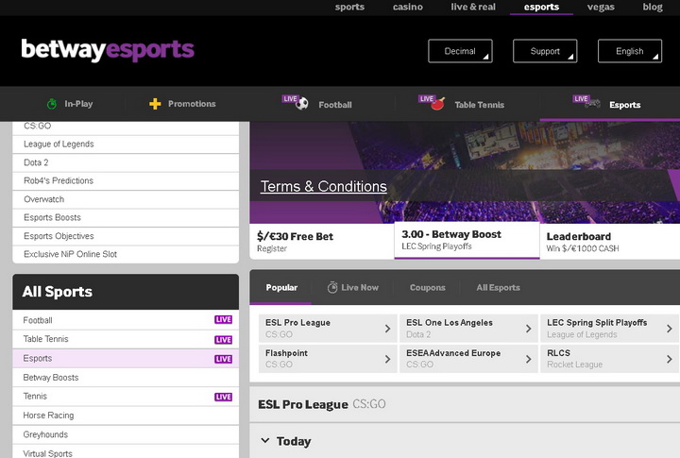Click the LIVE badge on Table Tennis row

(223, 340)
